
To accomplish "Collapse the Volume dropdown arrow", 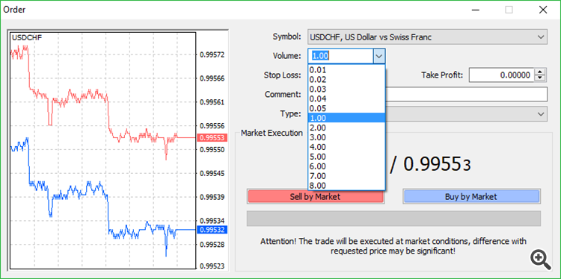I will point(379,56).
